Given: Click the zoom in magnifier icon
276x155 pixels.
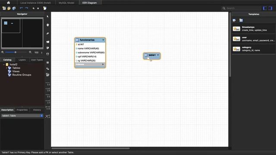Looking at the screenshot, I should pyautogui.click(x=30, y=52).
